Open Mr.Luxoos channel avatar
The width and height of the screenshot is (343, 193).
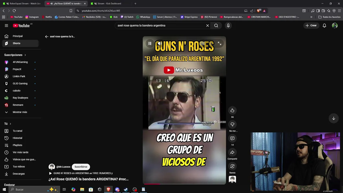52,167
